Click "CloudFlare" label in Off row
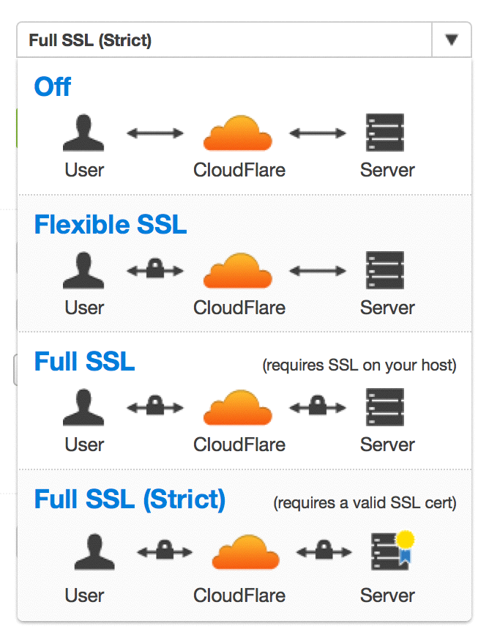The height and width of the screenshot is (643, 489). click(239, 170)
